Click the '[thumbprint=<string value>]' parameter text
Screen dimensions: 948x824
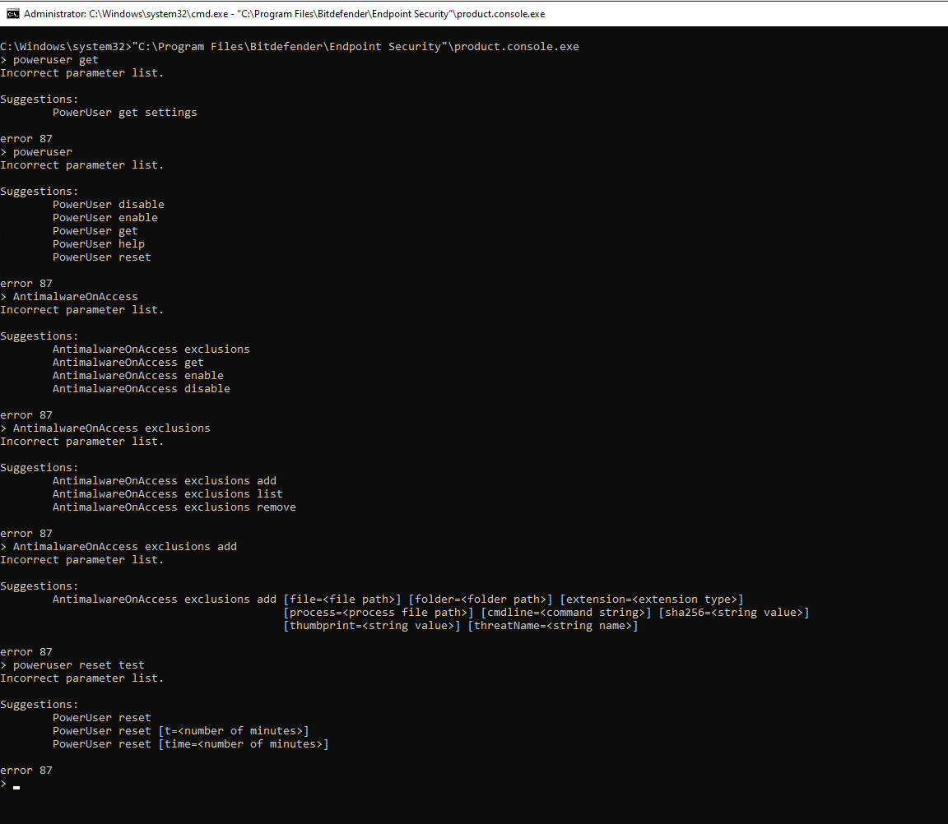click(371, 626)
